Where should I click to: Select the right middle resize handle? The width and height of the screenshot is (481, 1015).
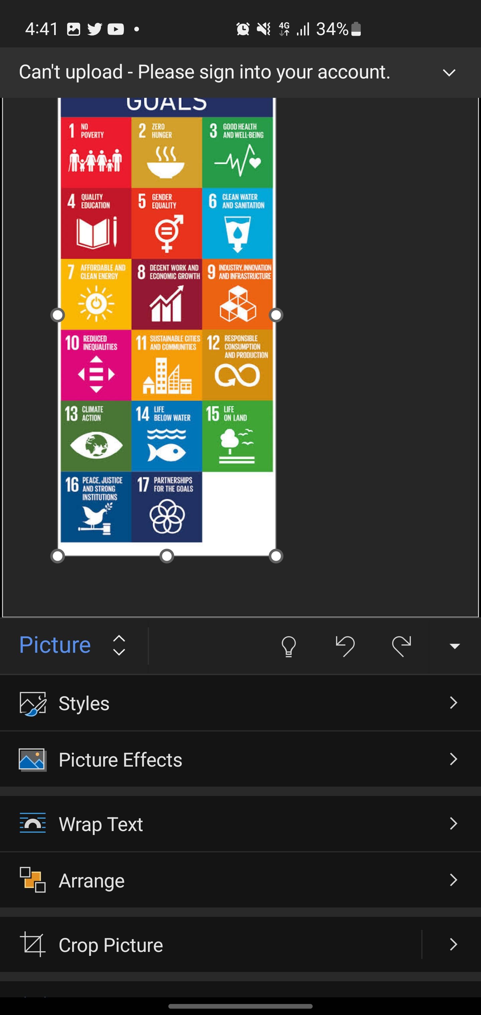276,315
